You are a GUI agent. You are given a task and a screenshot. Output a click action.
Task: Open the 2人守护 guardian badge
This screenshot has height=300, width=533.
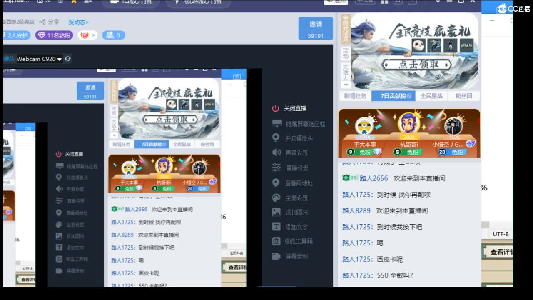coord(16,35)
